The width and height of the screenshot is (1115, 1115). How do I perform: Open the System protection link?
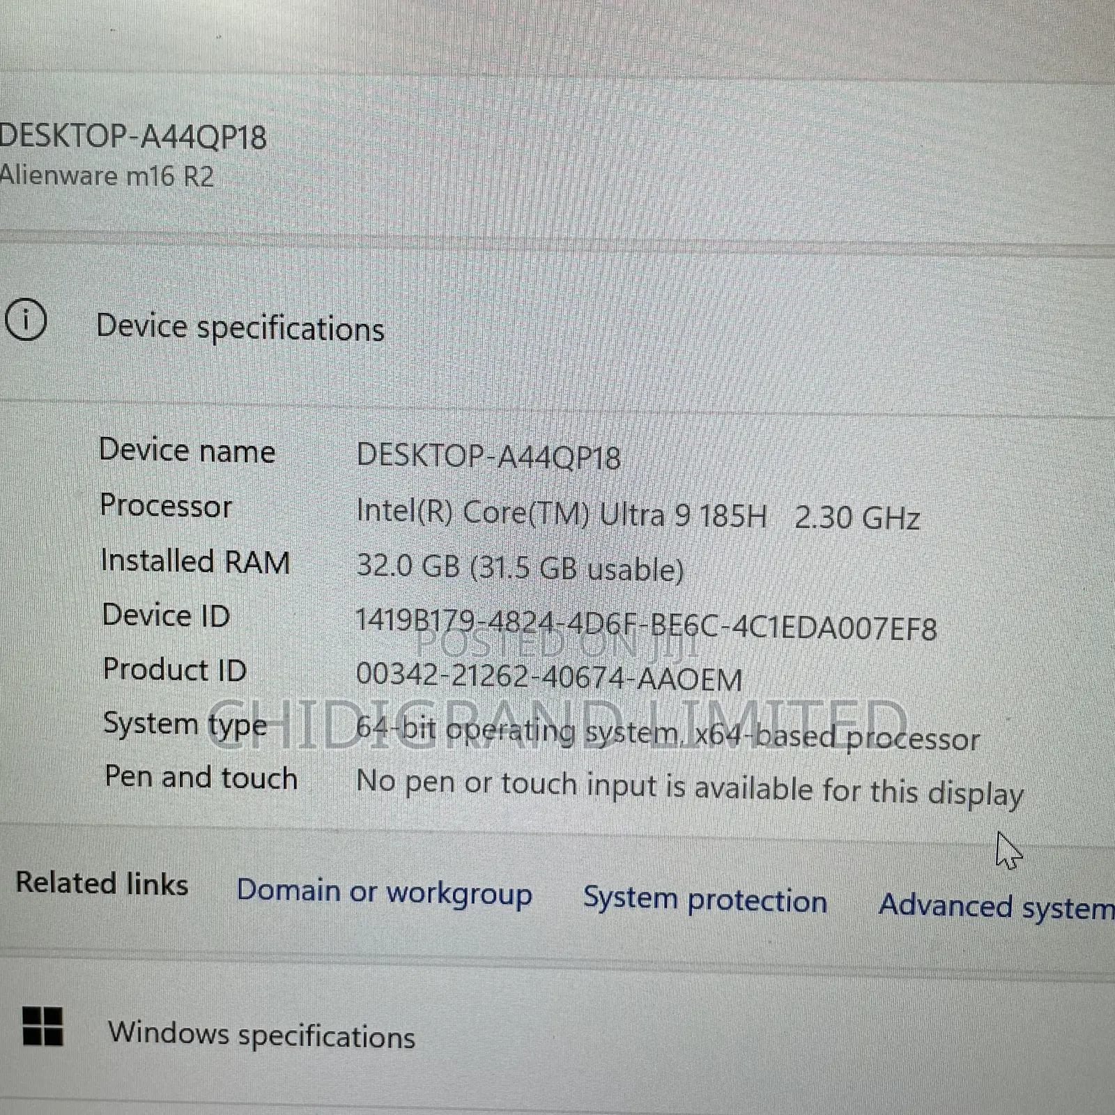coord(705,900)
